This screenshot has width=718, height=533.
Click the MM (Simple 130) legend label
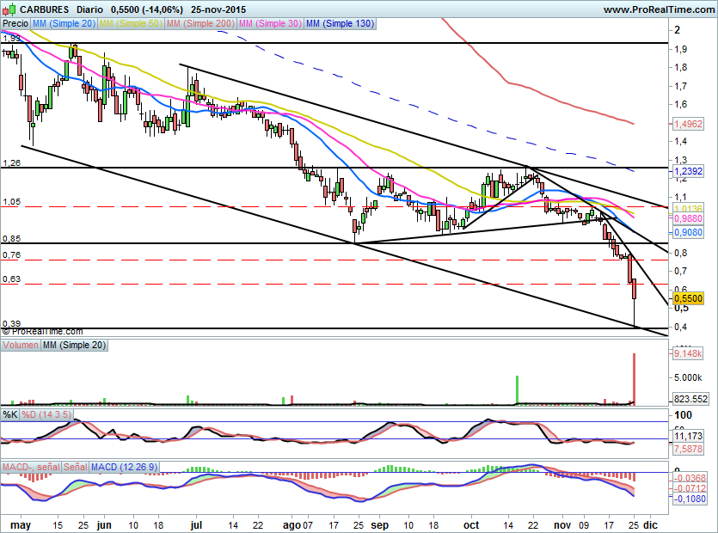(x=340, y=24)
